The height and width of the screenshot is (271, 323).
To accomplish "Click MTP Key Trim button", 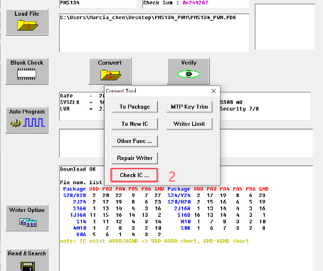I will coord(189,107).
